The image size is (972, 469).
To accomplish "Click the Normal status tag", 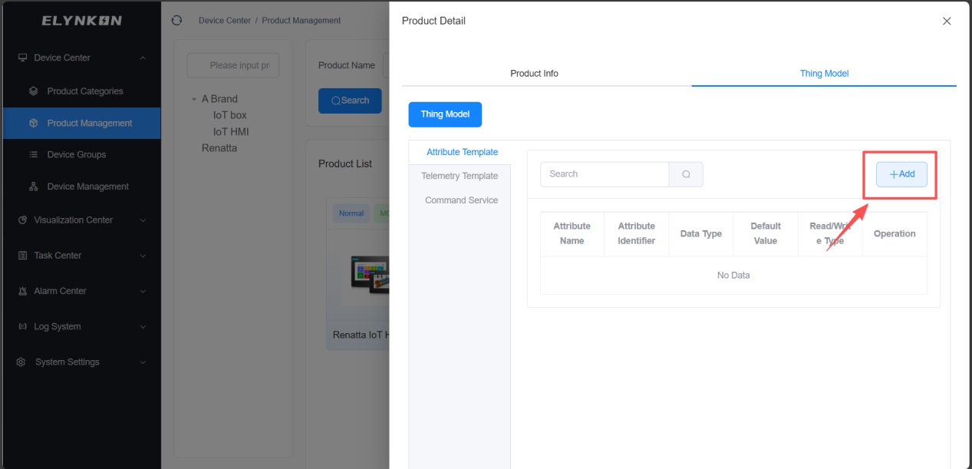I will pyautogui.click(x=351, y=213).
